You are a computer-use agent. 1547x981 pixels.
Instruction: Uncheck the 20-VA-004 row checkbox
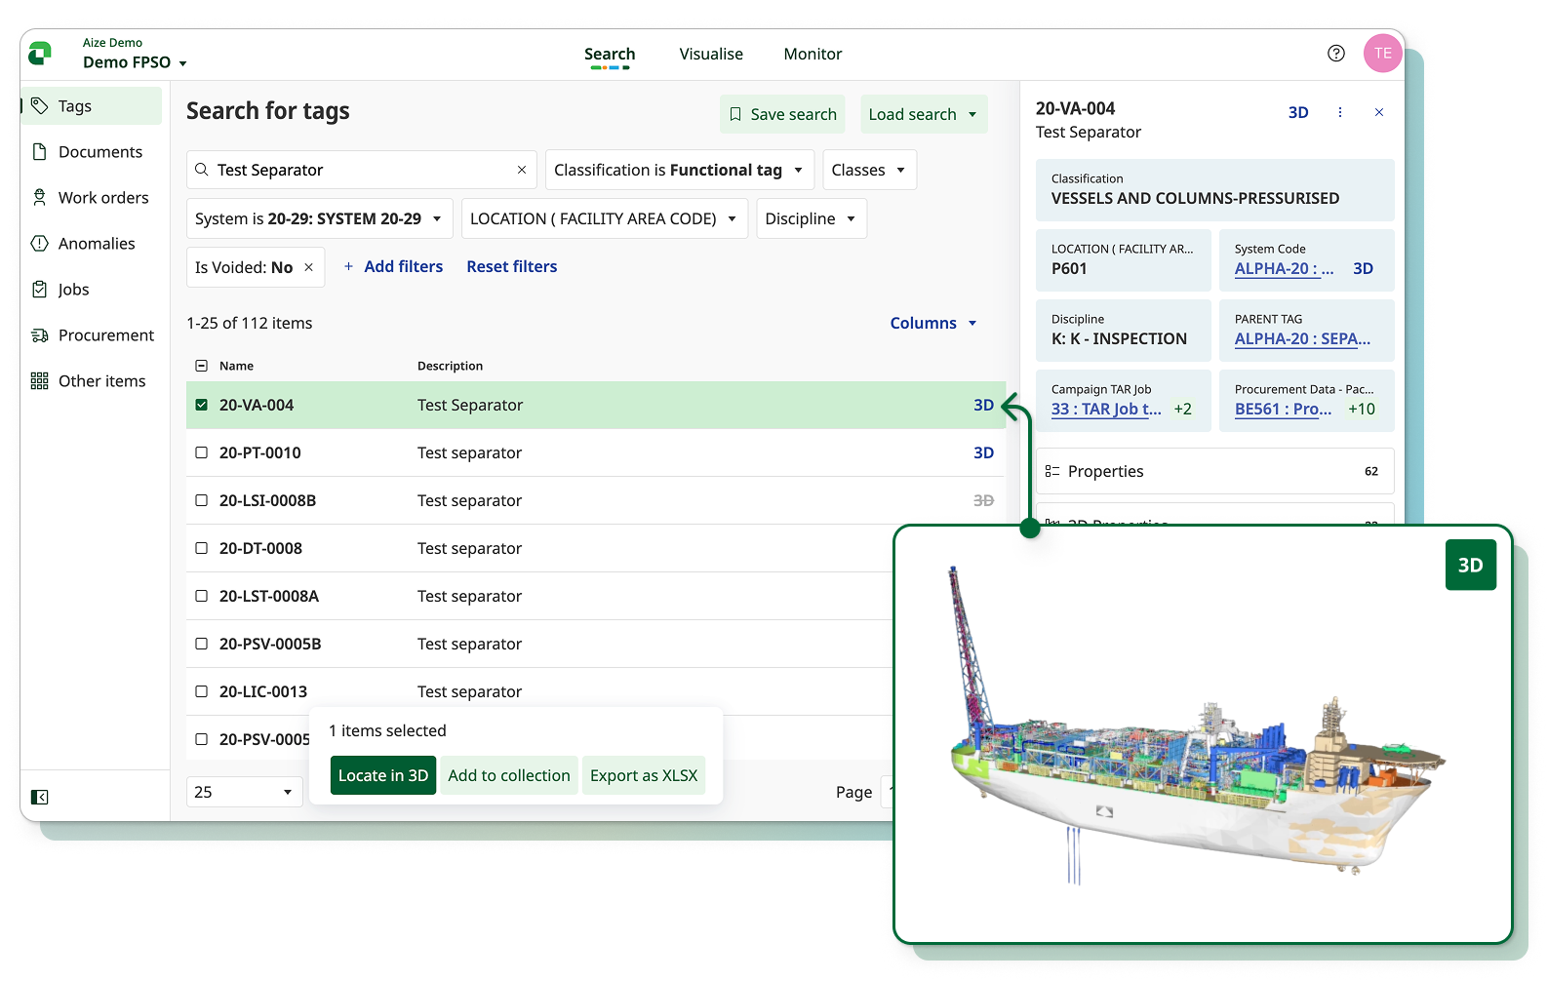(202, 405)
